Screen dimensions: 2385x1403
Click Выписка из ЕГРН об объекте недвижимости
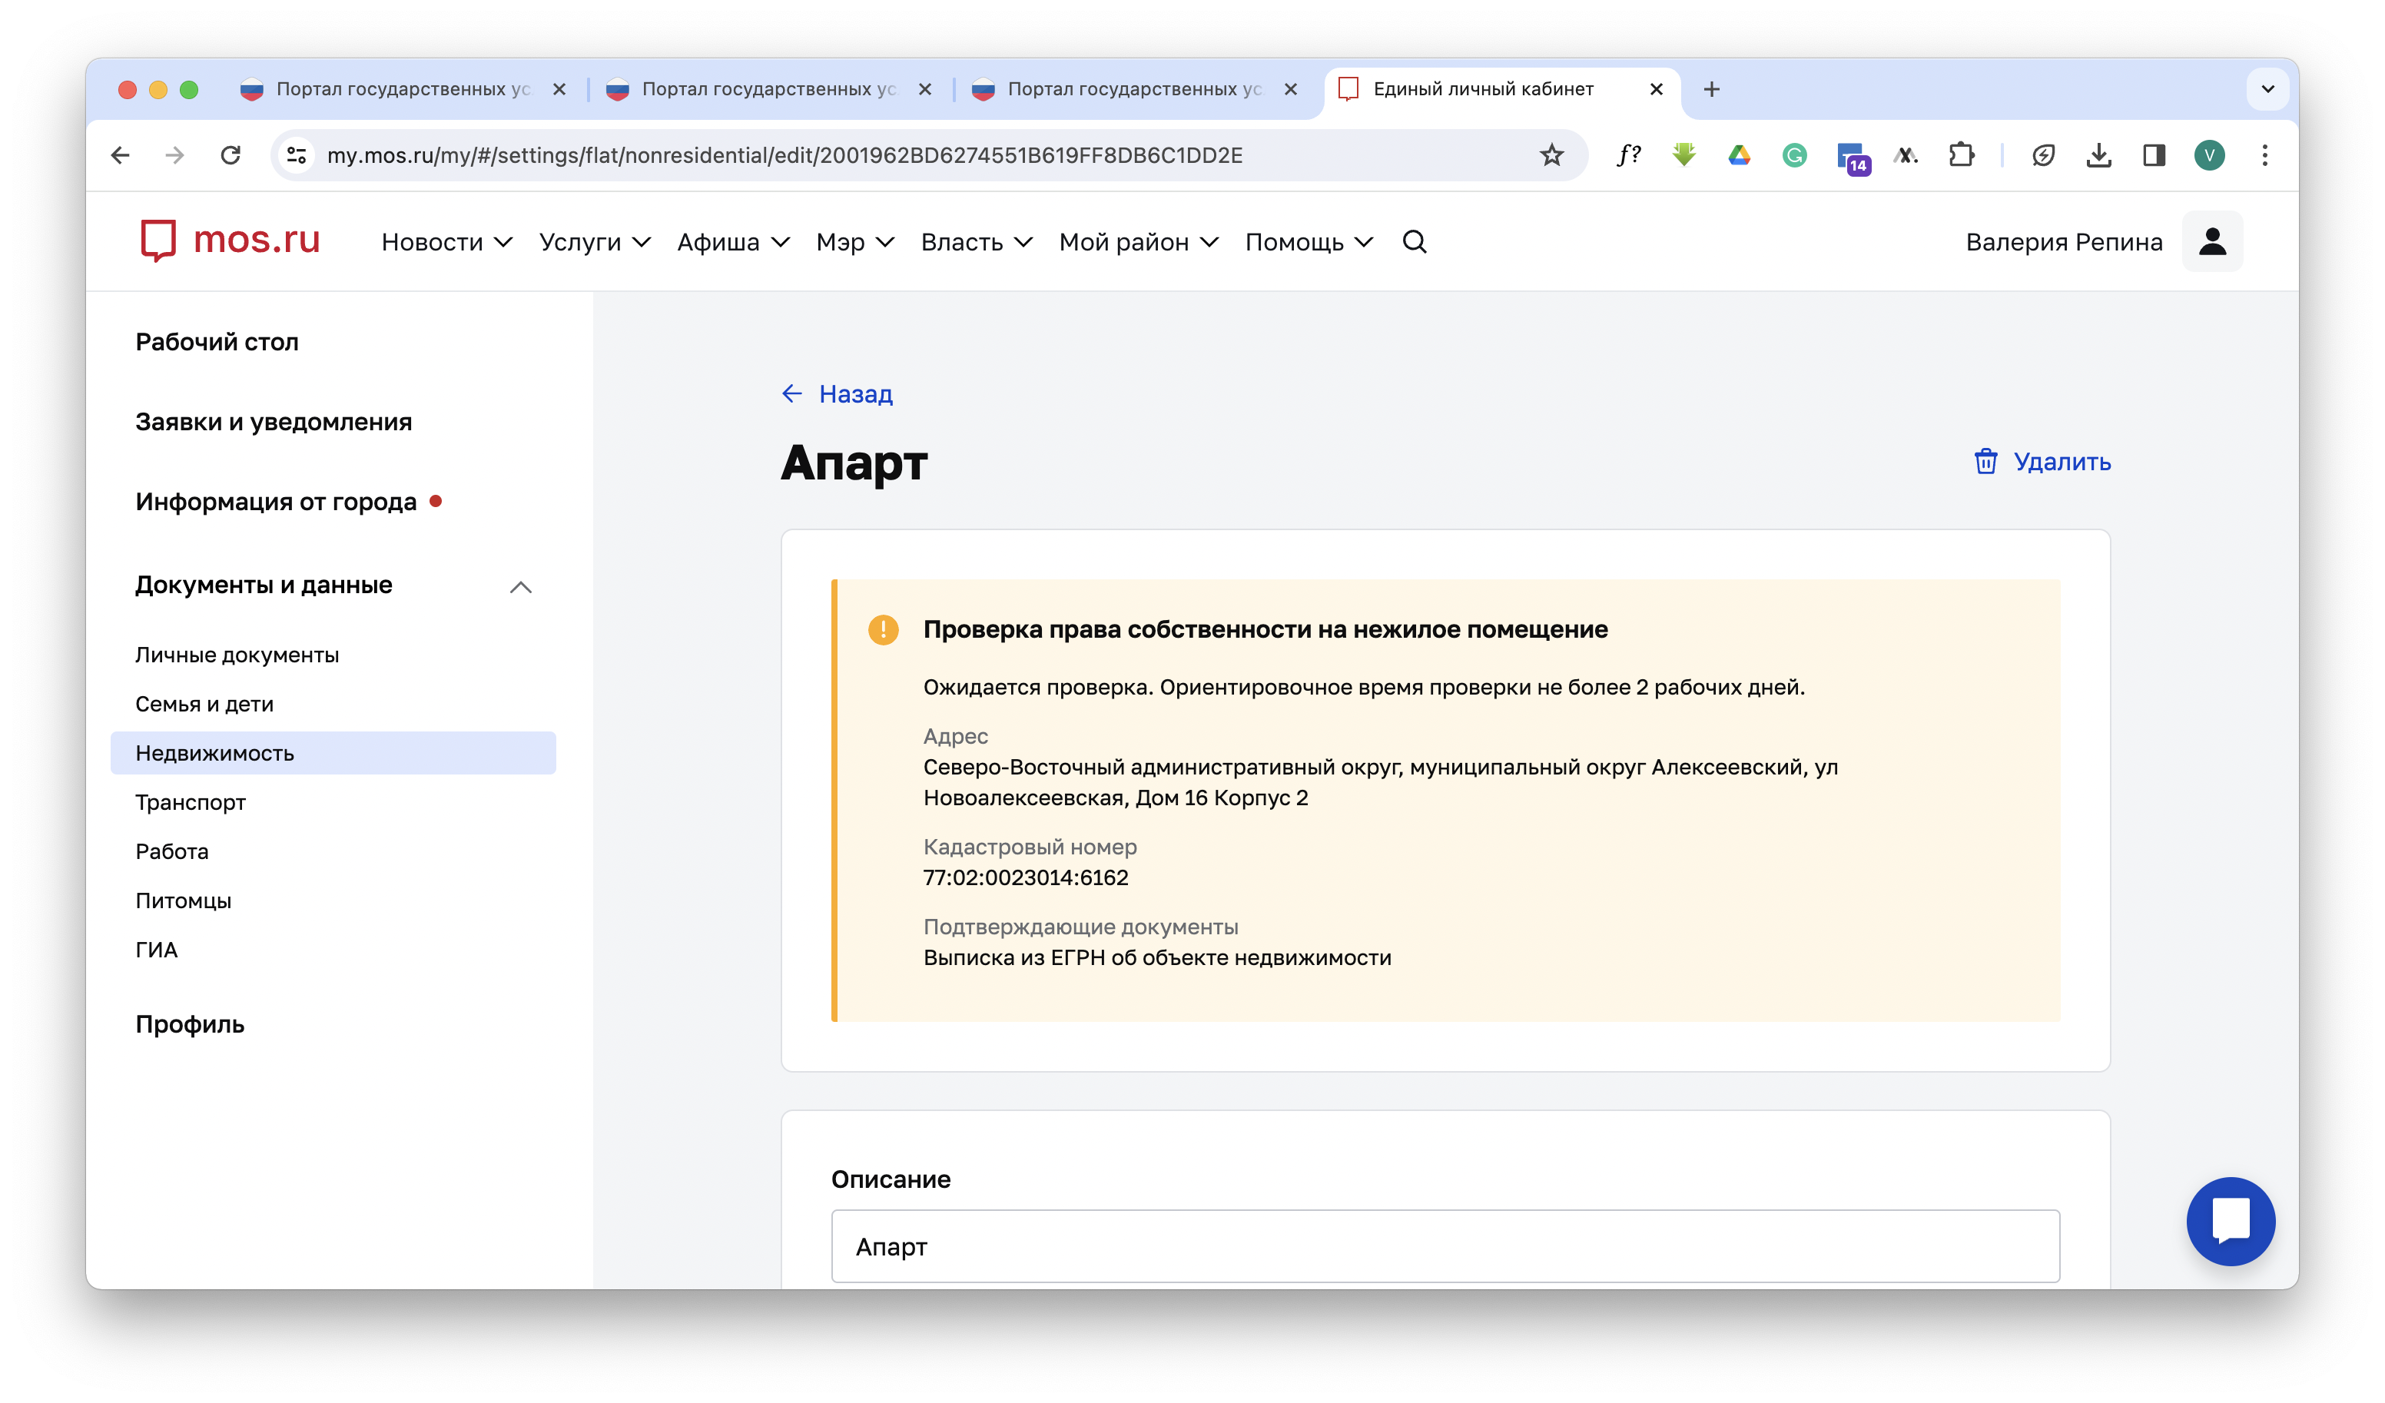click(x=1156, y=958)
